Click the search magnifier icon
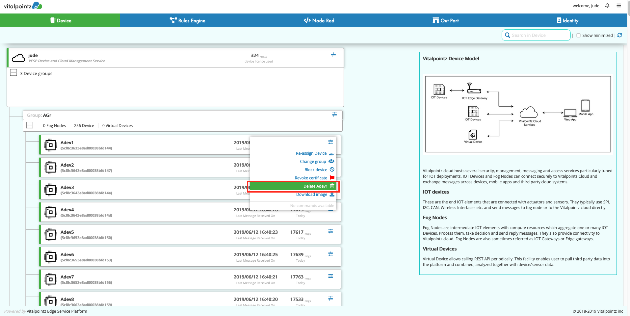 point(508,35)
